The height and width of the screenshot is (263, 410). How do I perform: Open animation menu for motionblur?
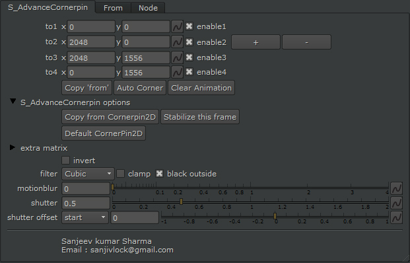pyautogui.click(x=396, y=188)
